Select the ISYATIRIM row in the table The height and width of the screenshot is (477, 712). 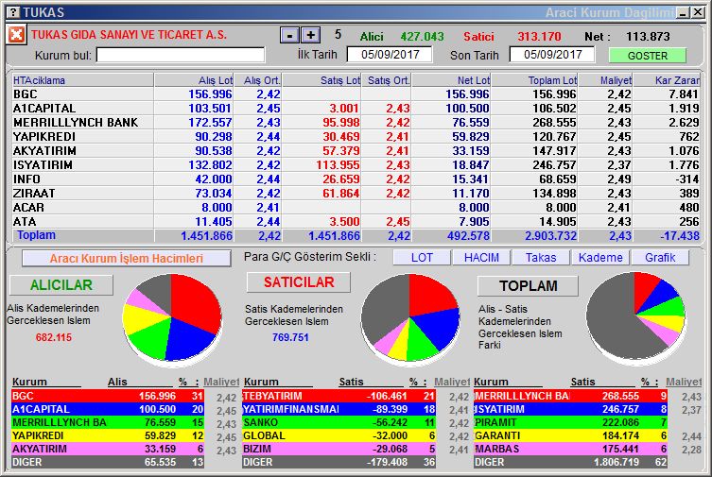356,165
